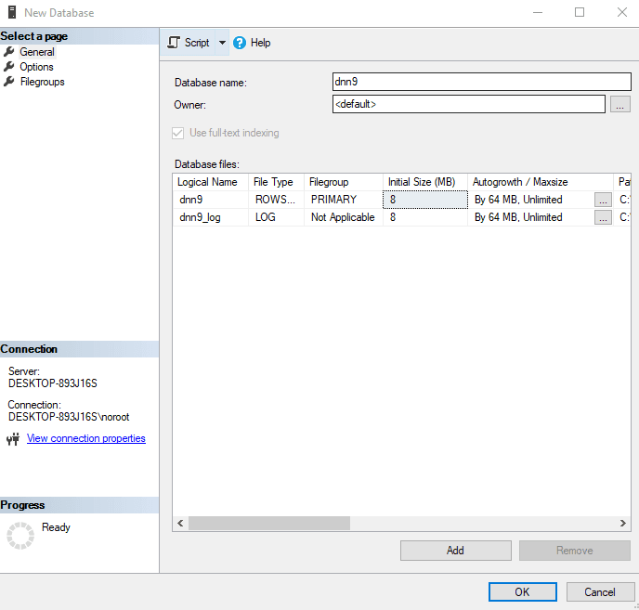Open autogrowth settings for dnn9_log row
This screenshot has height=610, width=639.
603,217
